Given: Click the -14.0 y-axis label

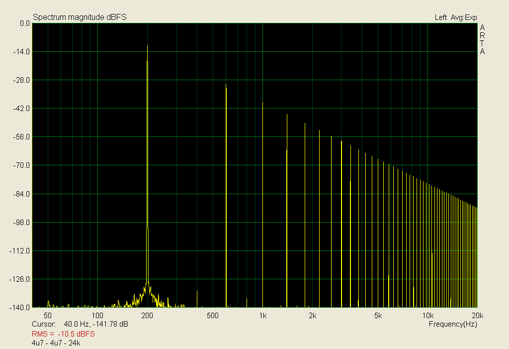Looking at the screenshot, I should [x=21, y=52].
